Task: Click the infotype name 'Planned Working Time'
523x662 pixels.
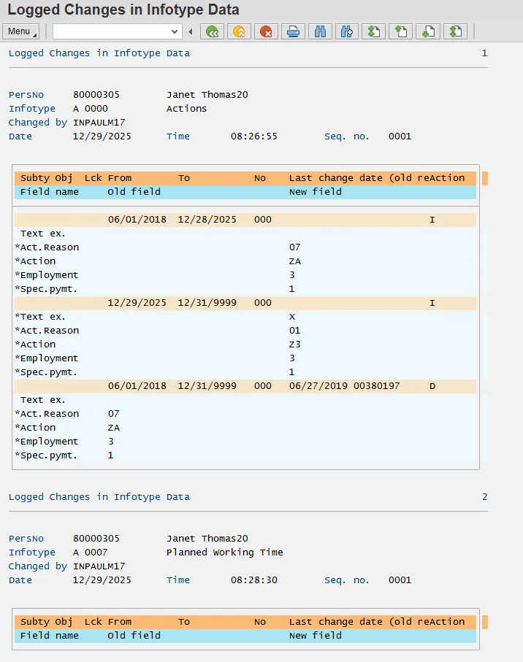Action: 225,553
